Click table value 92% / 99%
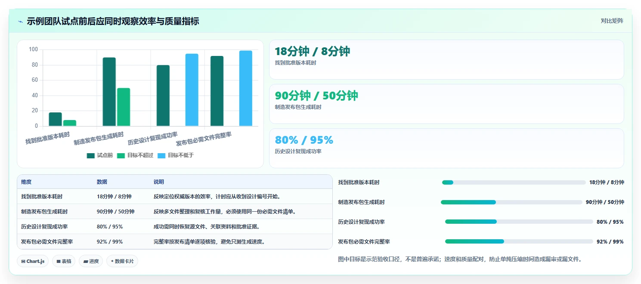 tap(110, 242)
